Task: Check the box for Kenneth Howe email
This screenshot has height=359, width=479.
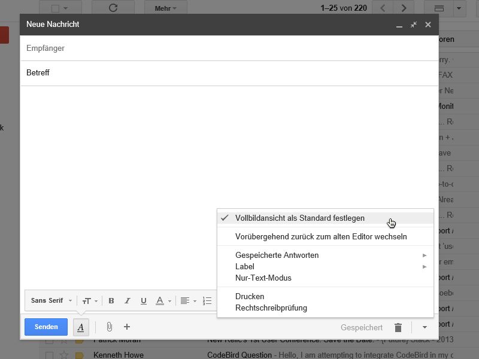Action: (x=49, y=355)
